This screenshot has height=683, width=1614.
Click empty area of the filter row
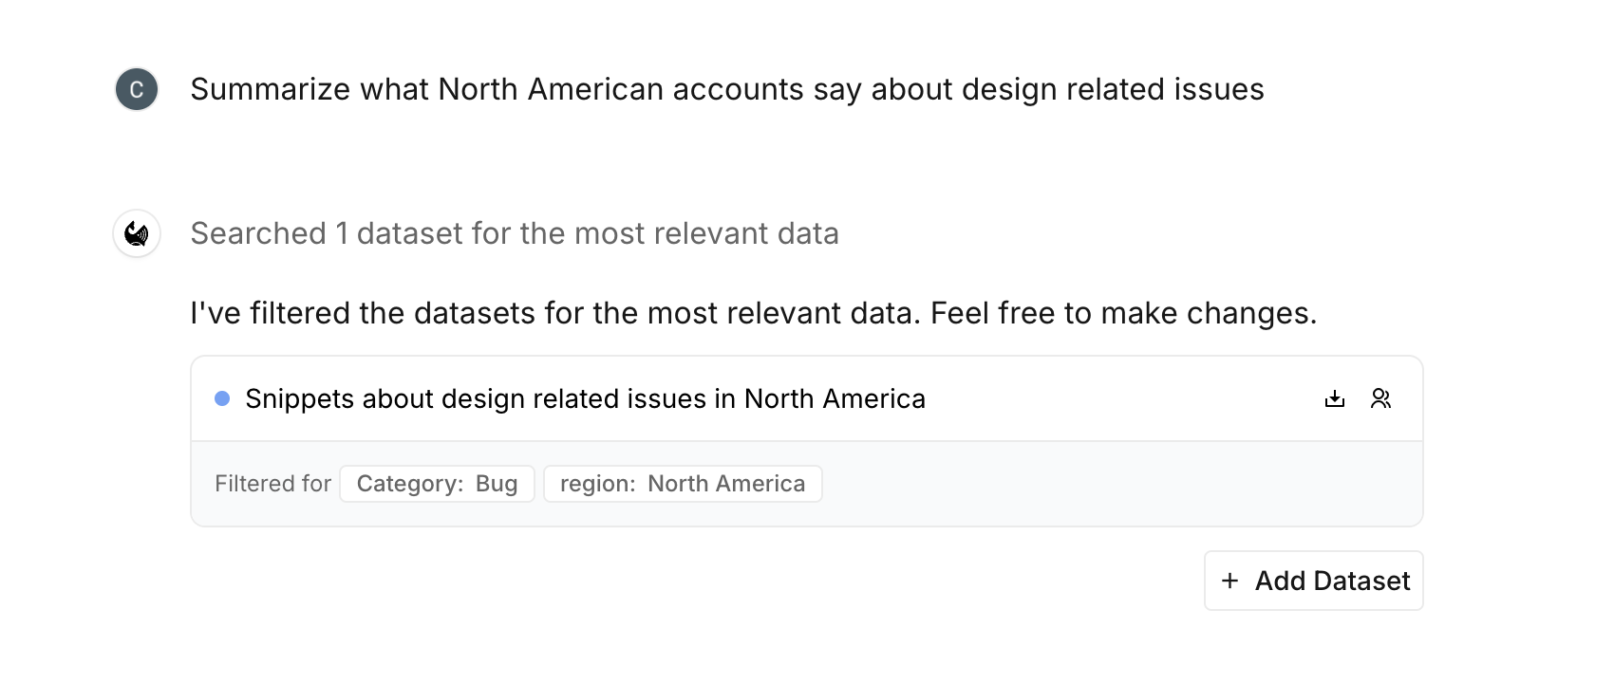pyautogui.click(x=1120, y=484)
